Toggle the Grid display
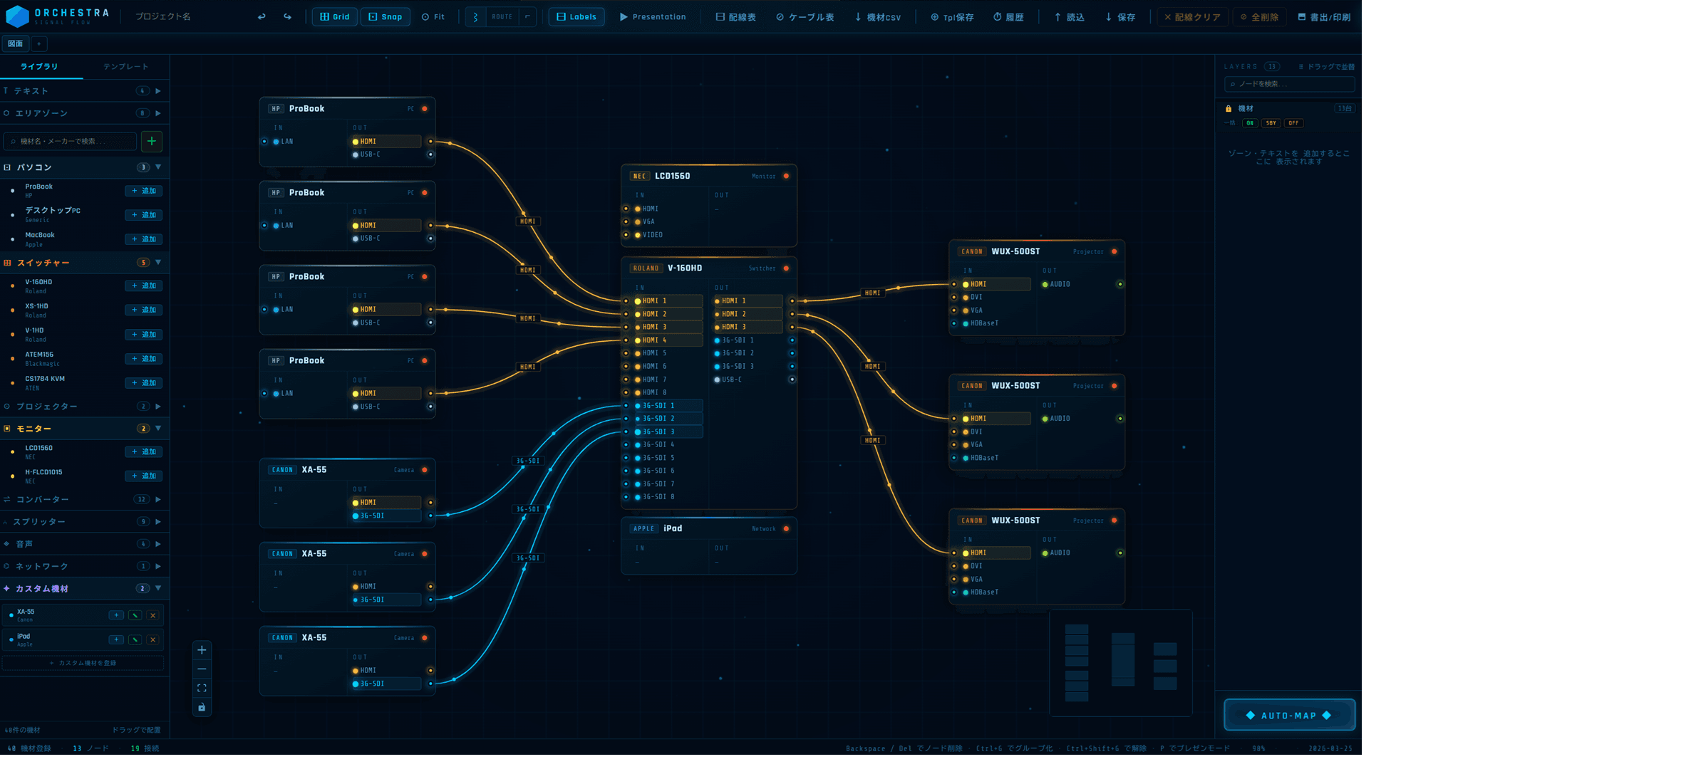The height and width of the screenshot is (769, 1691). 334,16
